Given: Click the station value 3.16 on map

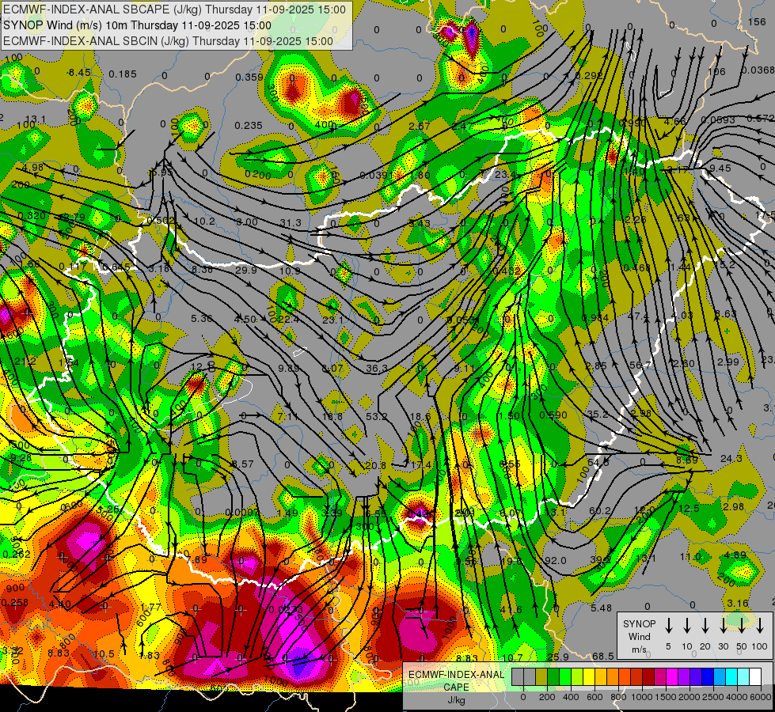Looking at the screenshot, I should click(x=738, y=604).
